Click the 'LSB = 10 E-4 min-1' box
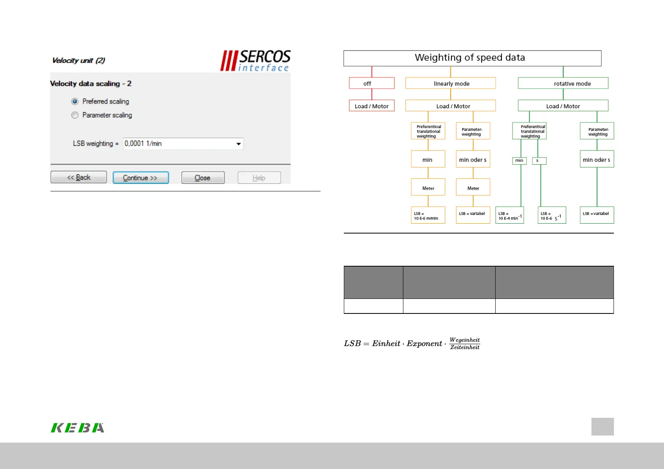Image resolution: width=664 pixels, height=469 pixels. click(510, 215)
